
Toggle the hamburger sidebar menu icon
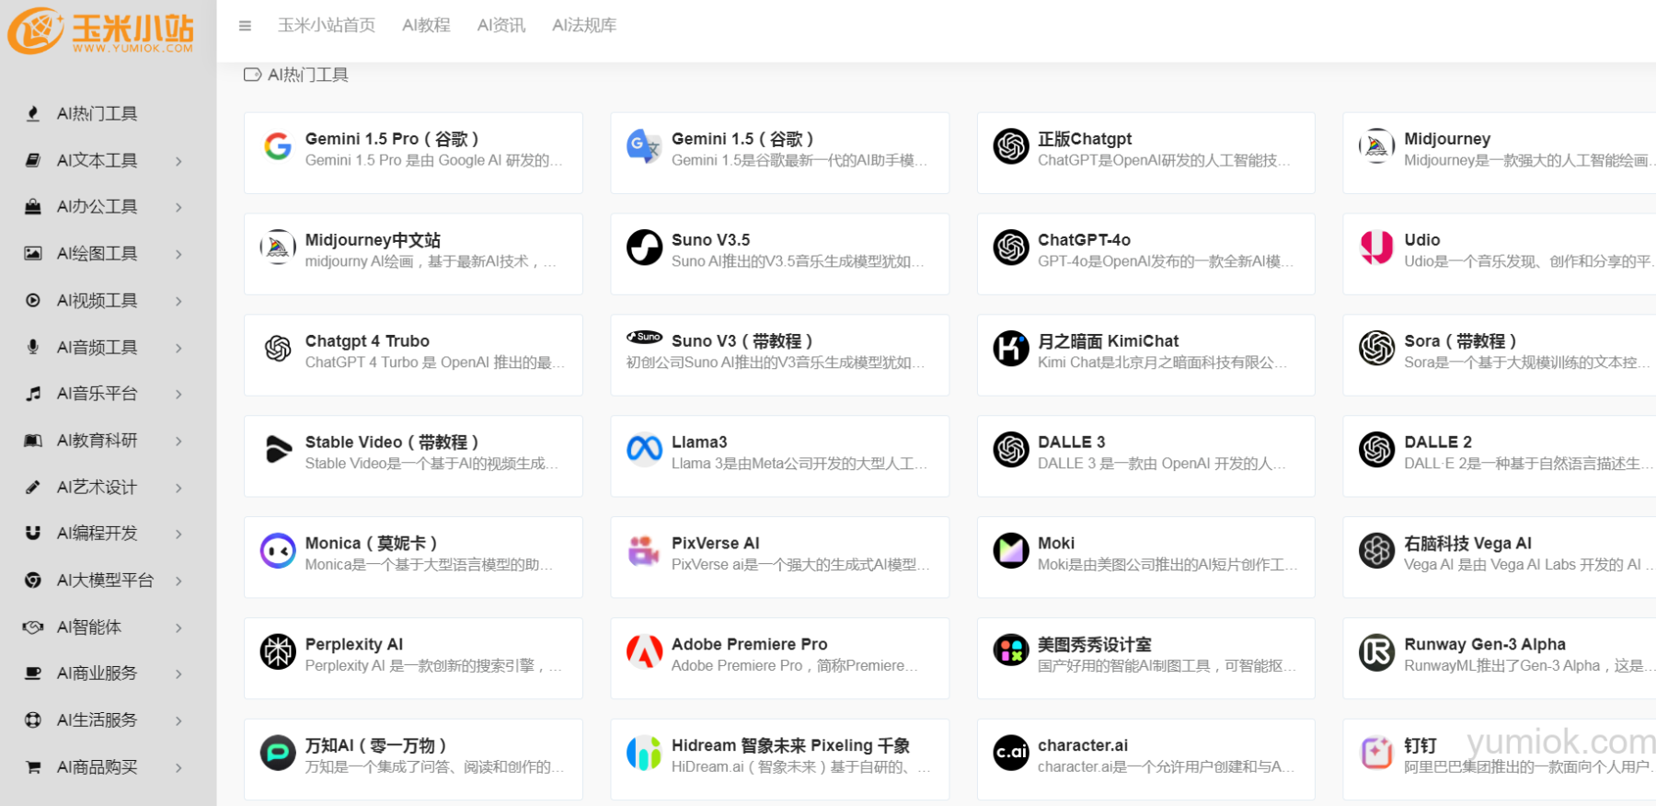pyautogui.click(x=245, y=26)
